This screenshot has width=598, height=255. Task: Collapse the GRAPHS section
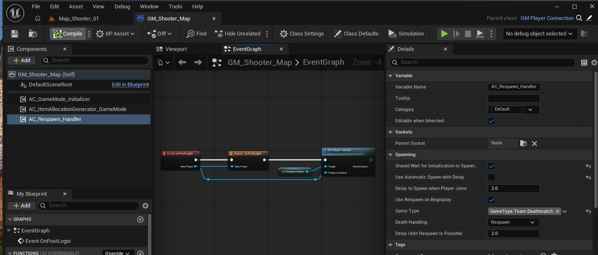[9, 220]
